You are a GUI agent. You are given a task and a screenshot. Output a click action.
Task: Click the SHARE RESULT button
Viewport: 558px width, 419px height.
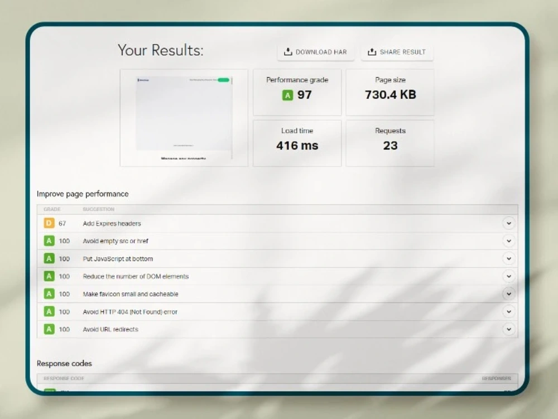click(x=397, y=52)
